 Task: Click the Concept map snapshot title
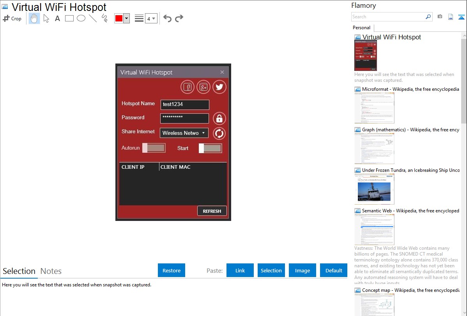411,290
